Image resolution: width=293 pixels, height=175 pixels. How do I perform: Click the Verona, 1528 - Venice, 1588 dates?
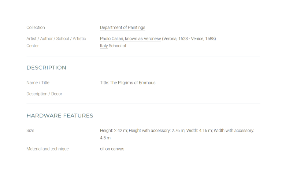point(189,39)
